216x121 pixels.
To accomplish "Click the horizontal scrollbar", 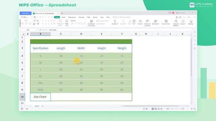I will coord(151,106).
